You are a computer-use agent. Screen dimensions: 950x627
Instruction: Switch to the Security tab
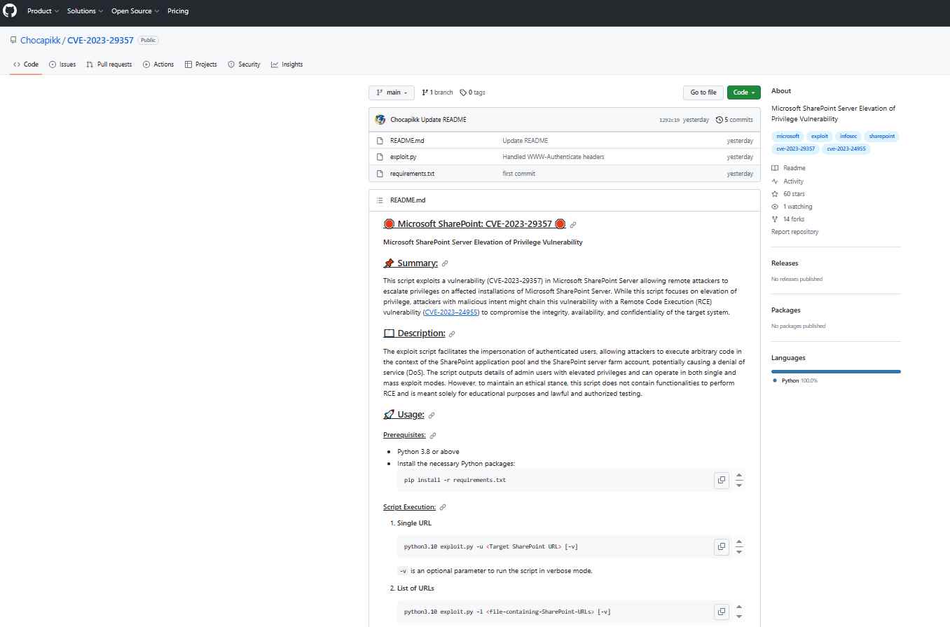coord(244,64)
